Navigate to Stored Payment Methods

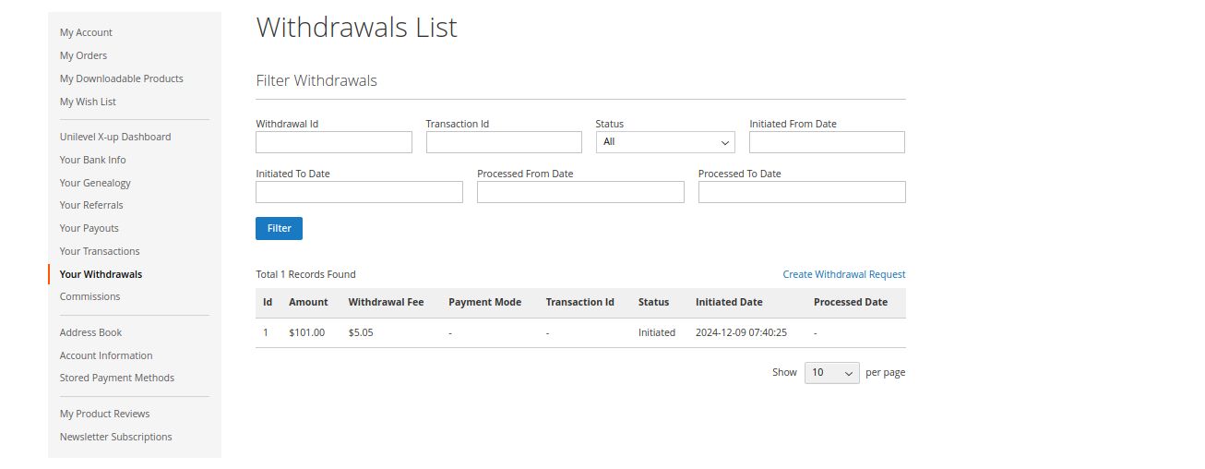coord(116,378)
